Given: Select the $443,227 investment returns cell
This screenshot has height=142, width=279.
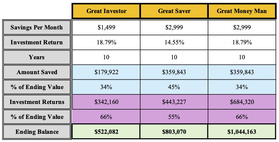Looking at the screenshot, I should click(x=174, y=102).
